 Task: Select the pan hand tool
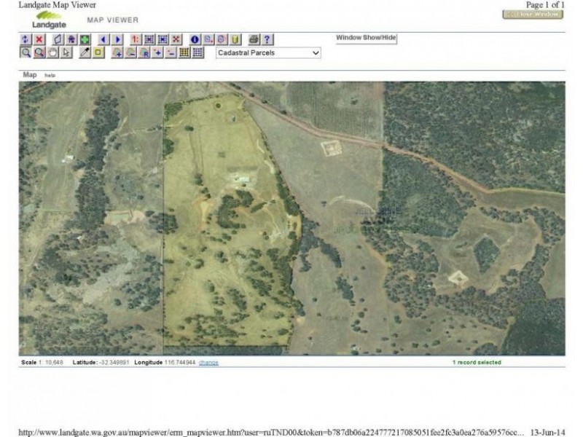coord(53,52)
